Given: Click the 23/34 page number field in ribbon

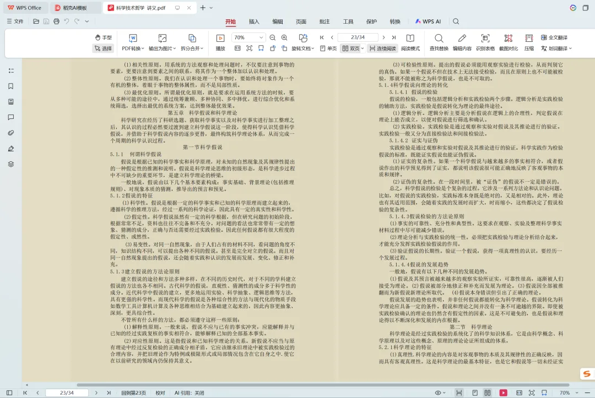Looking at the screenshot, I should (358, 37).
